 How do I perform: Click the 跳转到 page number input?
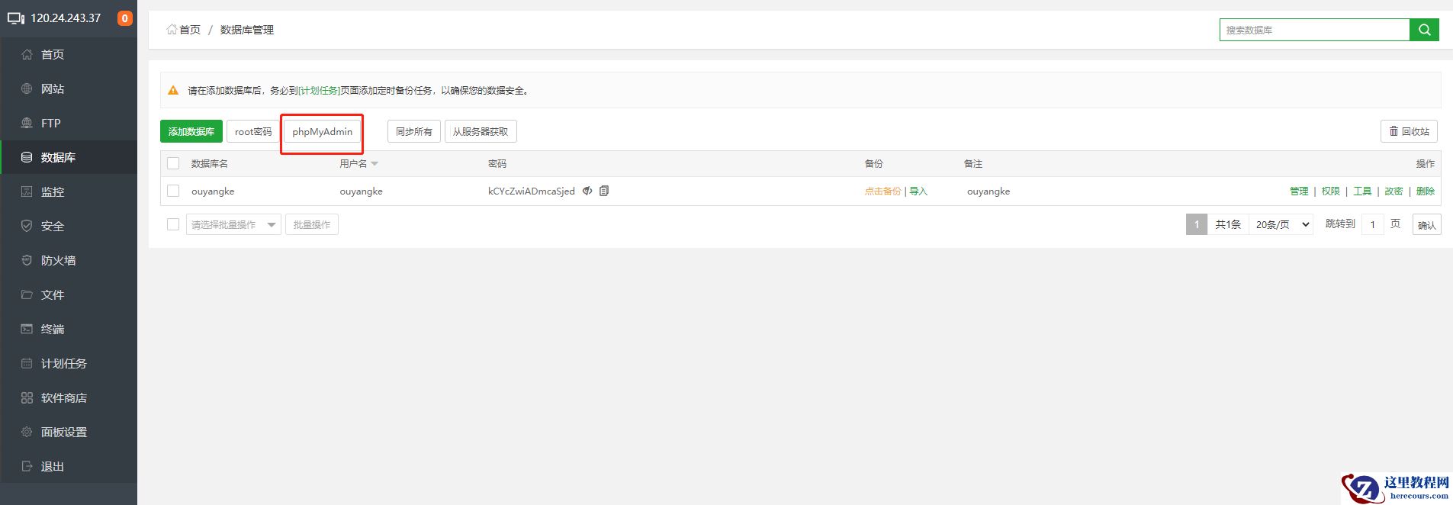pos(1372,224)
